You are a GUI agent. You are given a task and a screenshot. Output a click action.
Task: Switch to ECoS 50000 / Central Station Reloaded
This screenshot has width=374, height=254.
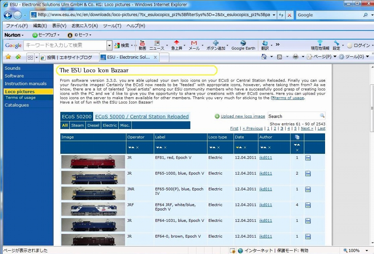pyautogui.click(x=142, y=117)
